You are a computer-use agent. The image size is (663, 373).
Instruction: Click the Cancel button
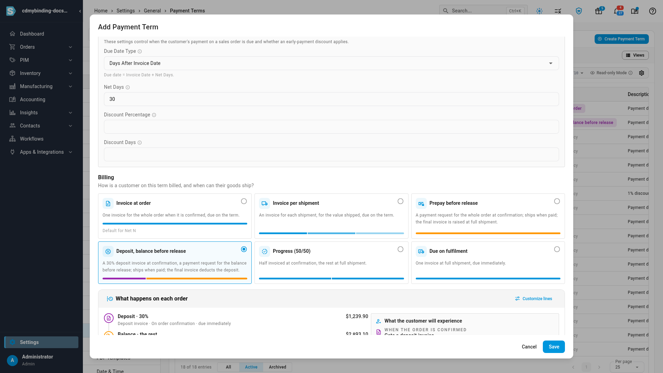(x=529, y=347)
